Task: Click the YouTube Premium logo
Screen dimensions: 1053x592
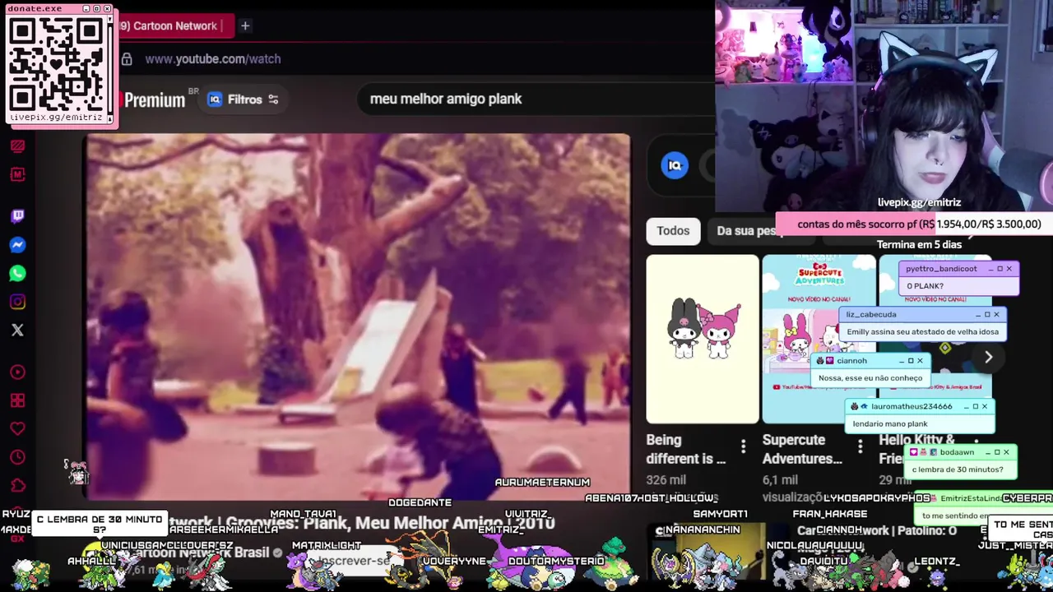Action: [x=154, y=100]
